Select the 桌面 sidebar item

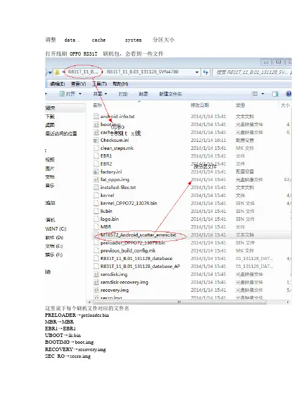pyautogui.click(x=50, y=125)
